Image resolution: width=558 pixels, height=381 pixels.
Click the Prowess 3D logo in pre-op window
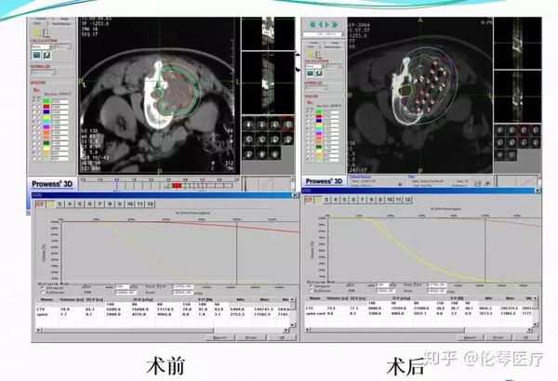pyautogui.click(x=52, y=184)
